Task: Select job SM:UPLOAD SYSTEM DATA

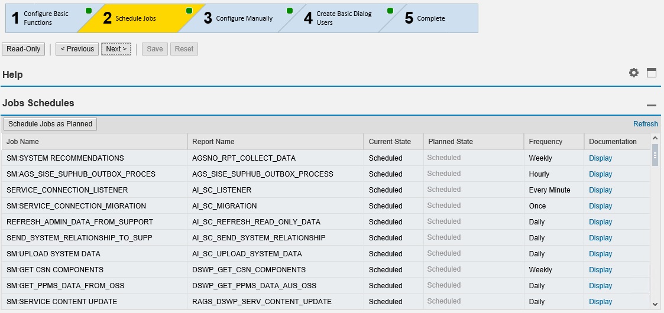Action: [53, 254]
